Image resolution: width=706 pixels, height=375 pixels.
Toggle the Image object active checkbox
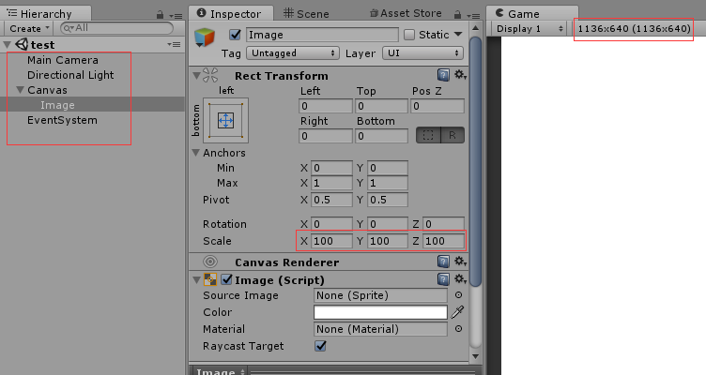235,35
